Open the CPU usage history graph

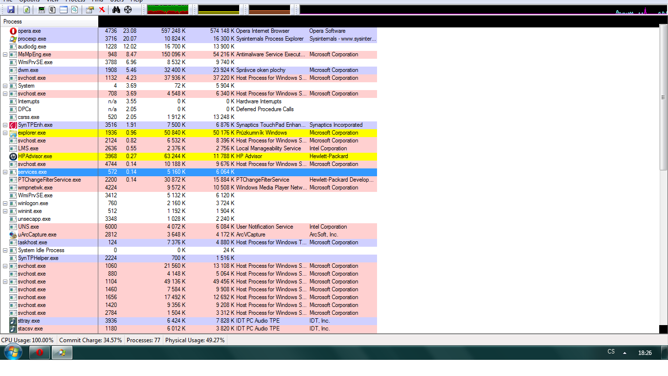coord(168,10)
